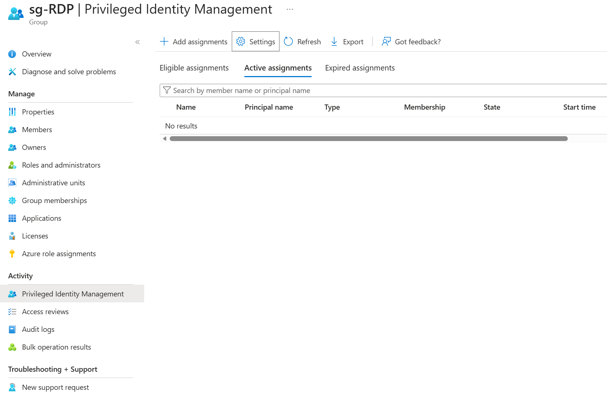Click the horizontal scrollbar left arrow
The width and height of the screenshot is (607, 395).
click(165, 139)
